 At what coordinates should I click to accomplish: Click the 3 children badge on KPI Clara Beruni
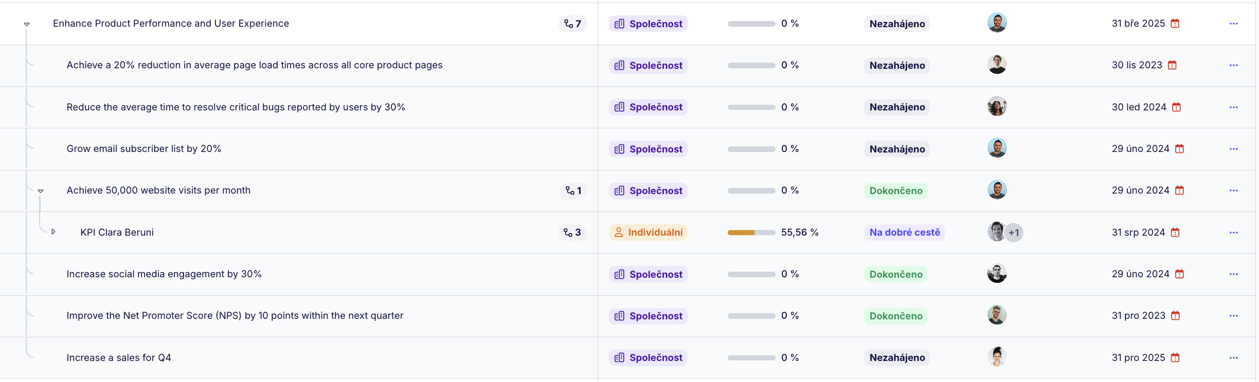[572, 232]
